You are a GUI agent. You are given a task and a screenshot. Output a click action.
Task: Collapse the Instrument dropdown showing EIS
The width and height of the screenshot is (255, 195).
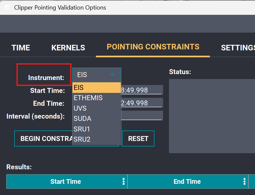tap(97, 75)
